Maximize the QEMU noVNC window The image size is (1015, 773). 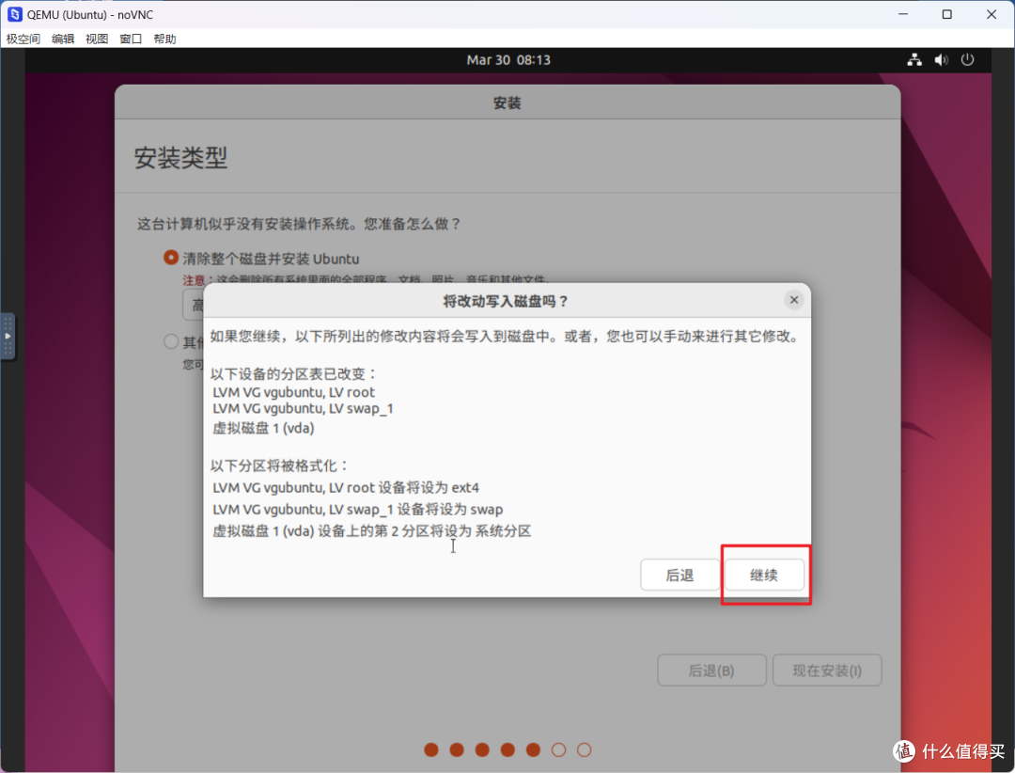(947, 14)
